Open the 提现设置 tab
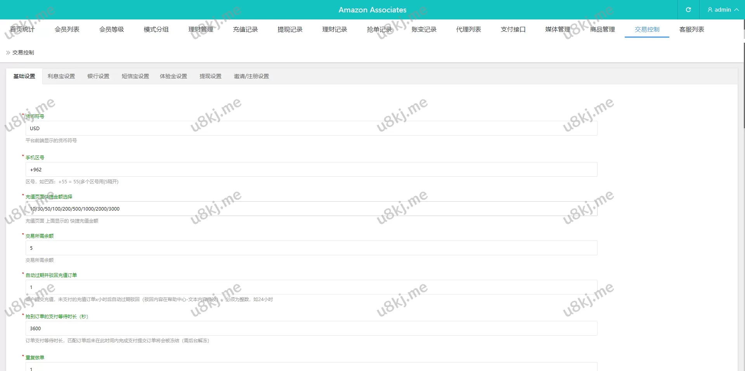Image resolution: width=745 pixels, height=371 pixels. tap(210, 76)
